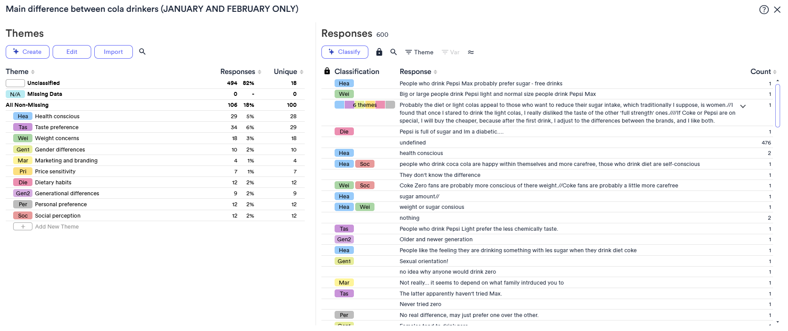Screen dimensions: 788x331
Task: Click the Var filter icon
Action: (x=450, y=52)
